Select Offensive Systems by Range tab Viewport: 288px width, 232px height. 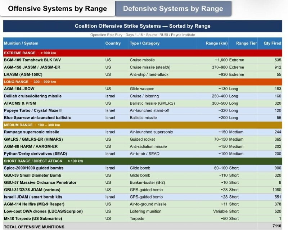click(x=57, y=9)
